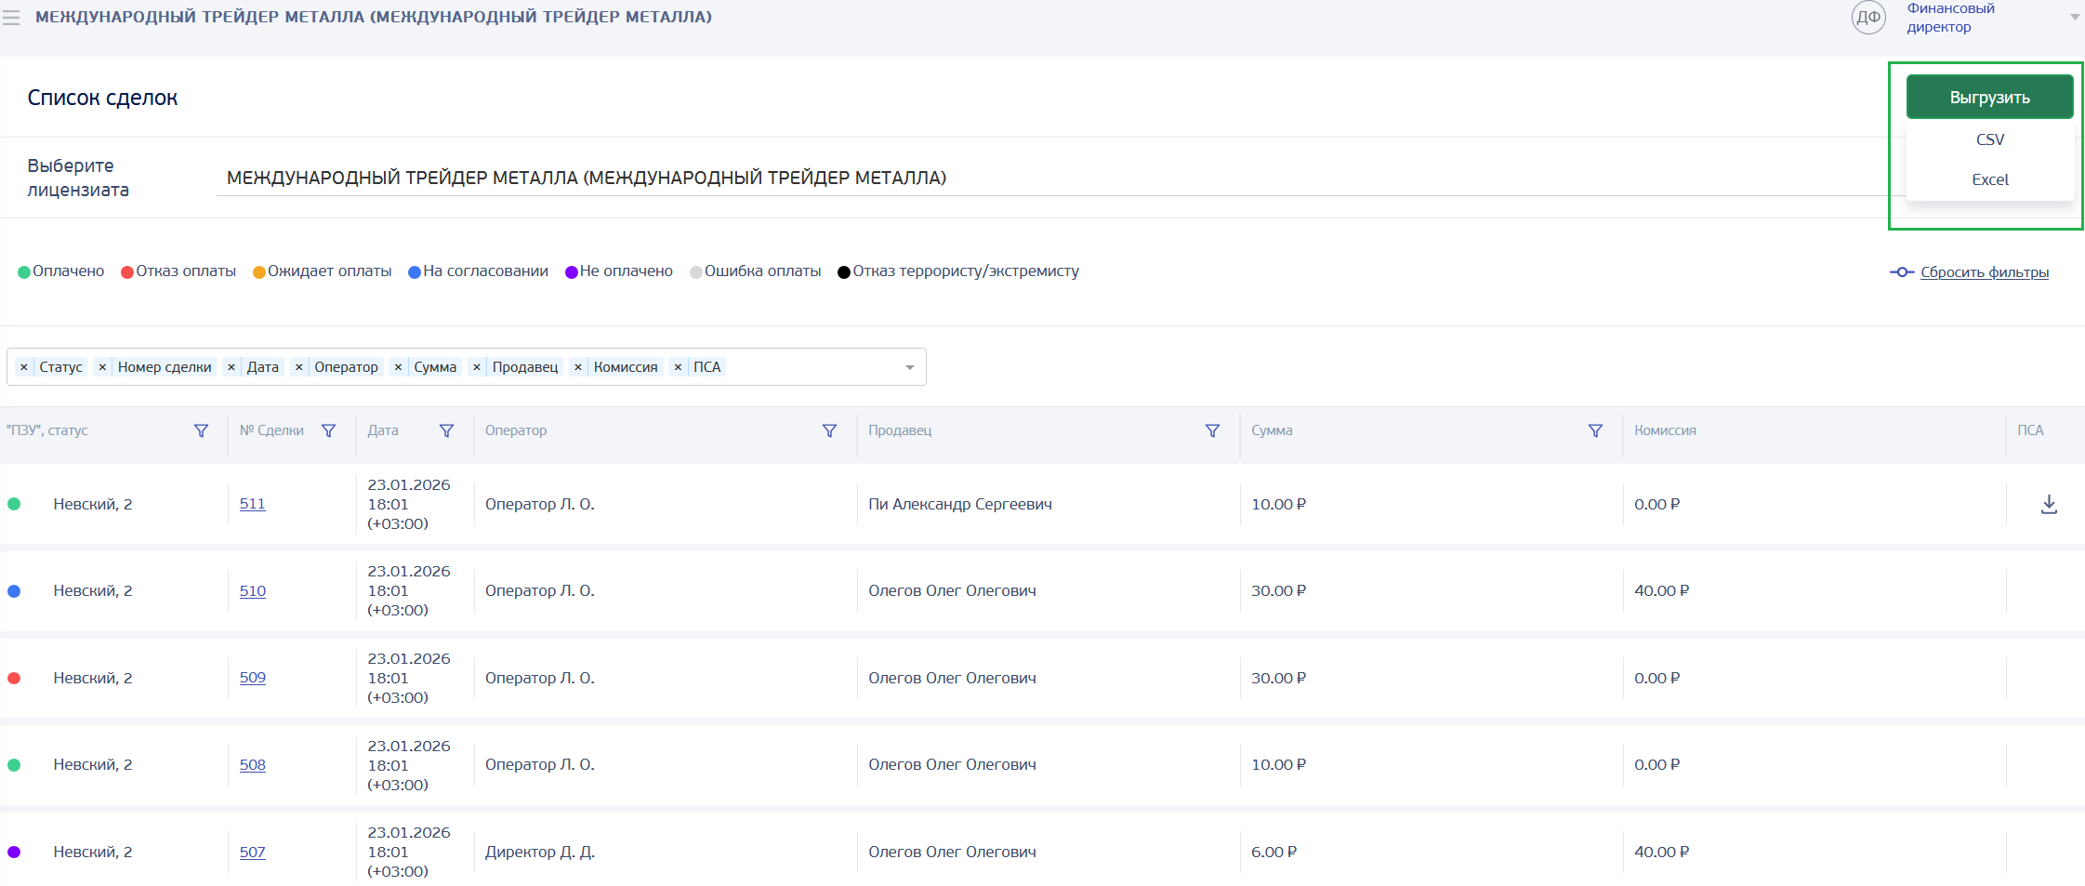Viewport: 2085px width, 886px height.
Task: Click purple status dot of deal 507
Action: coord(14,852)
